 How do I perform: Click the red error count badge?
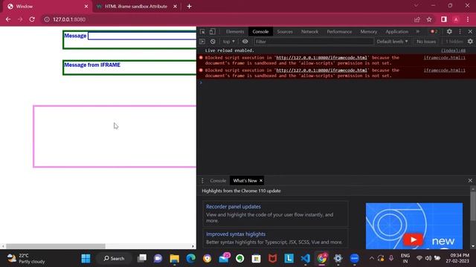tap(434, 31)
